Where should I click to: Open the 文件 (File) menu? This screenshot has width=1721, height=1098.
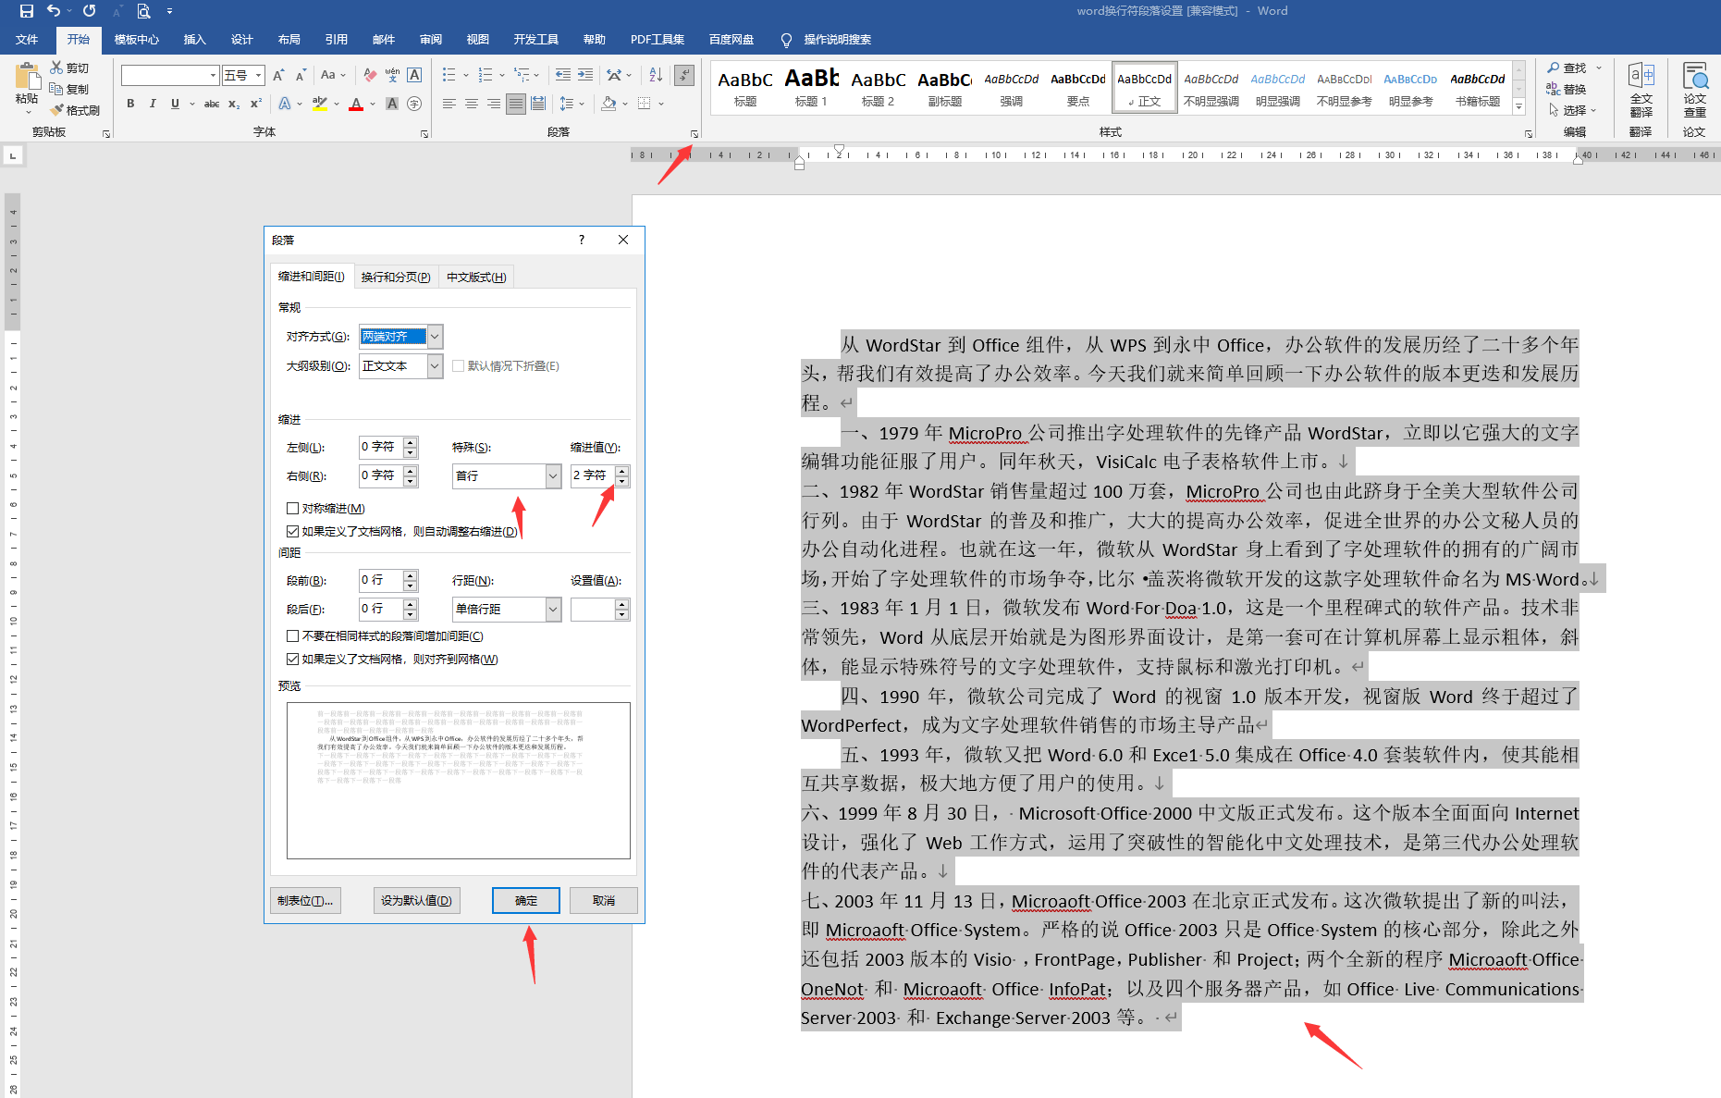27,40
